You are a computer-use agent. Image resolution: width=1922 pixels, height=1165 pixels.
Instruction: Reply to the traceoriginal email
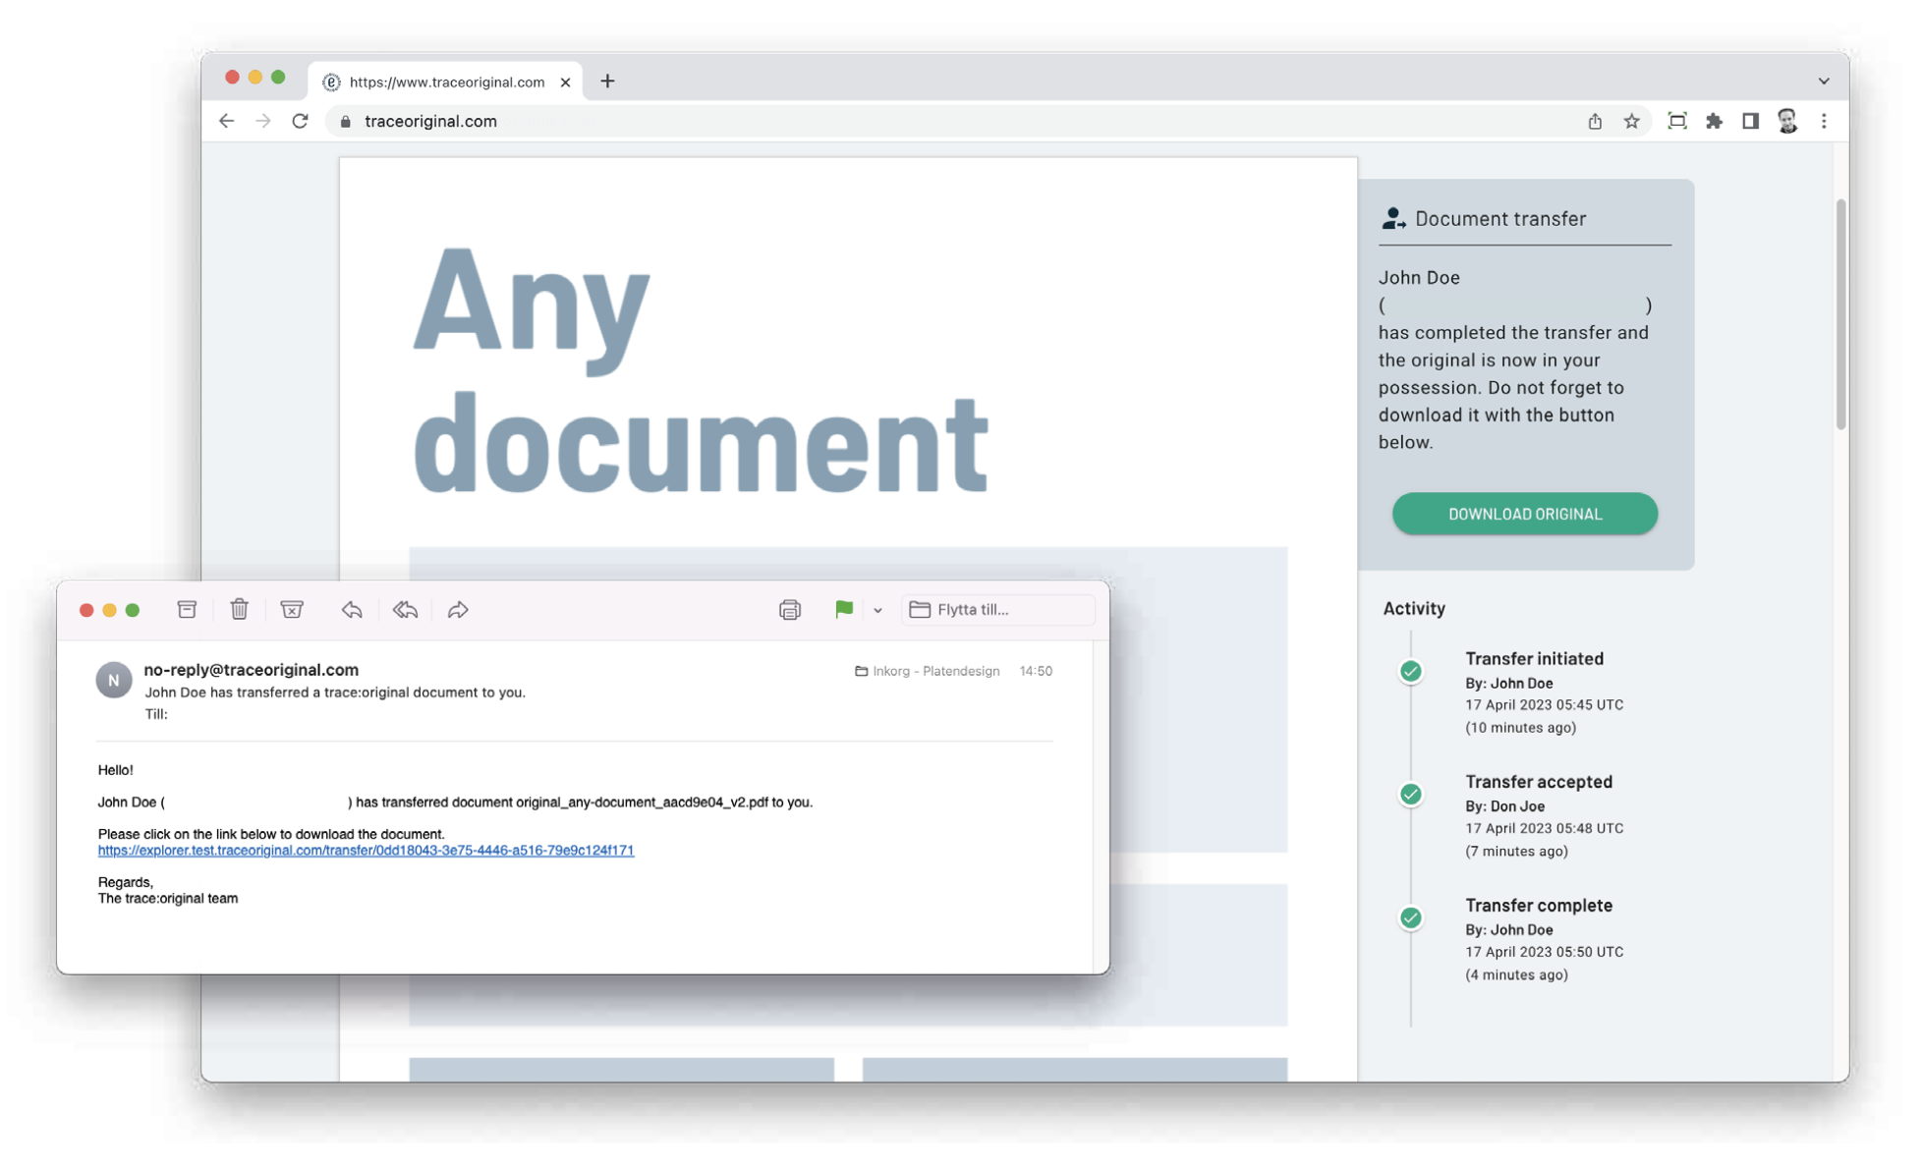[x=352, y=610]
